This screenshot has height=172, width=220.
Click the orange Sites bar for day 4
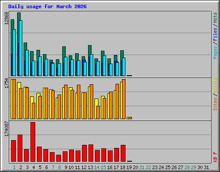pyautogui.click(x=34, y=111)
